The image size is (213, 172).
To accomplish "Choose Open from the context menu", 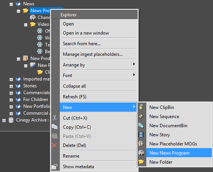I will (98, 24).
